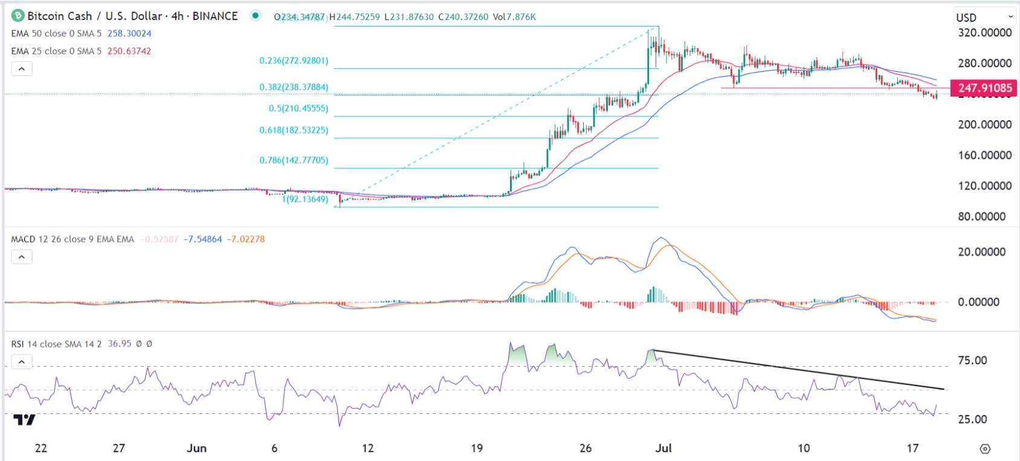
Task: Click the 1(92.13649) Fibonacci level label
Action: click(x=305, y=199)
